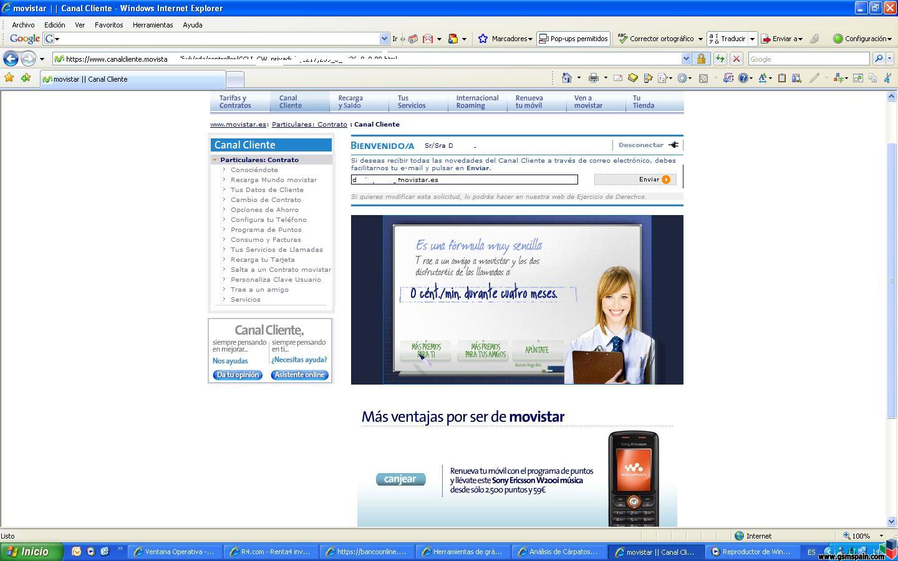This screenshot has width=898, height=561.
Task: Open the Google toolbar search box dropdown
Action: (x=384, y=39)
